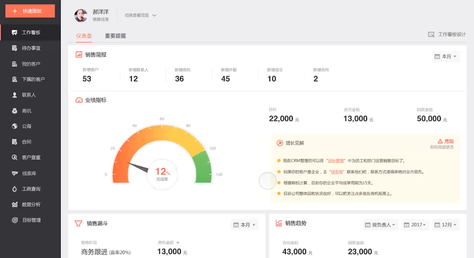Click the 增长见解 round icon
Viewport: 474px width, 258px height.
[x=280, y=143]
